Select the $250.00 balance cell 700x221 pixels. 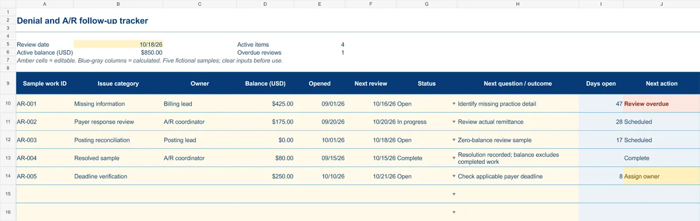click(265, 176)
